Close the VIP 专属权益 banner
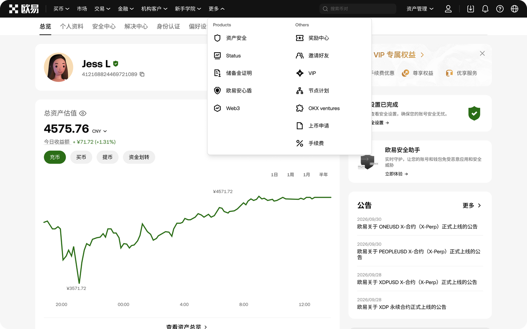 coord(482,53)
